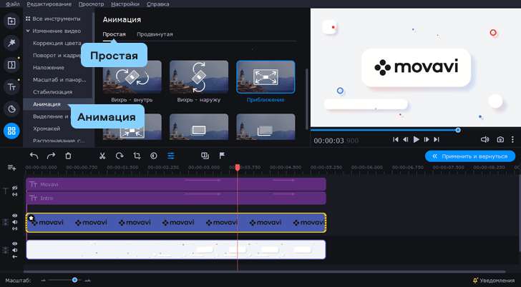Select Хромакей tool

(47, 129)
